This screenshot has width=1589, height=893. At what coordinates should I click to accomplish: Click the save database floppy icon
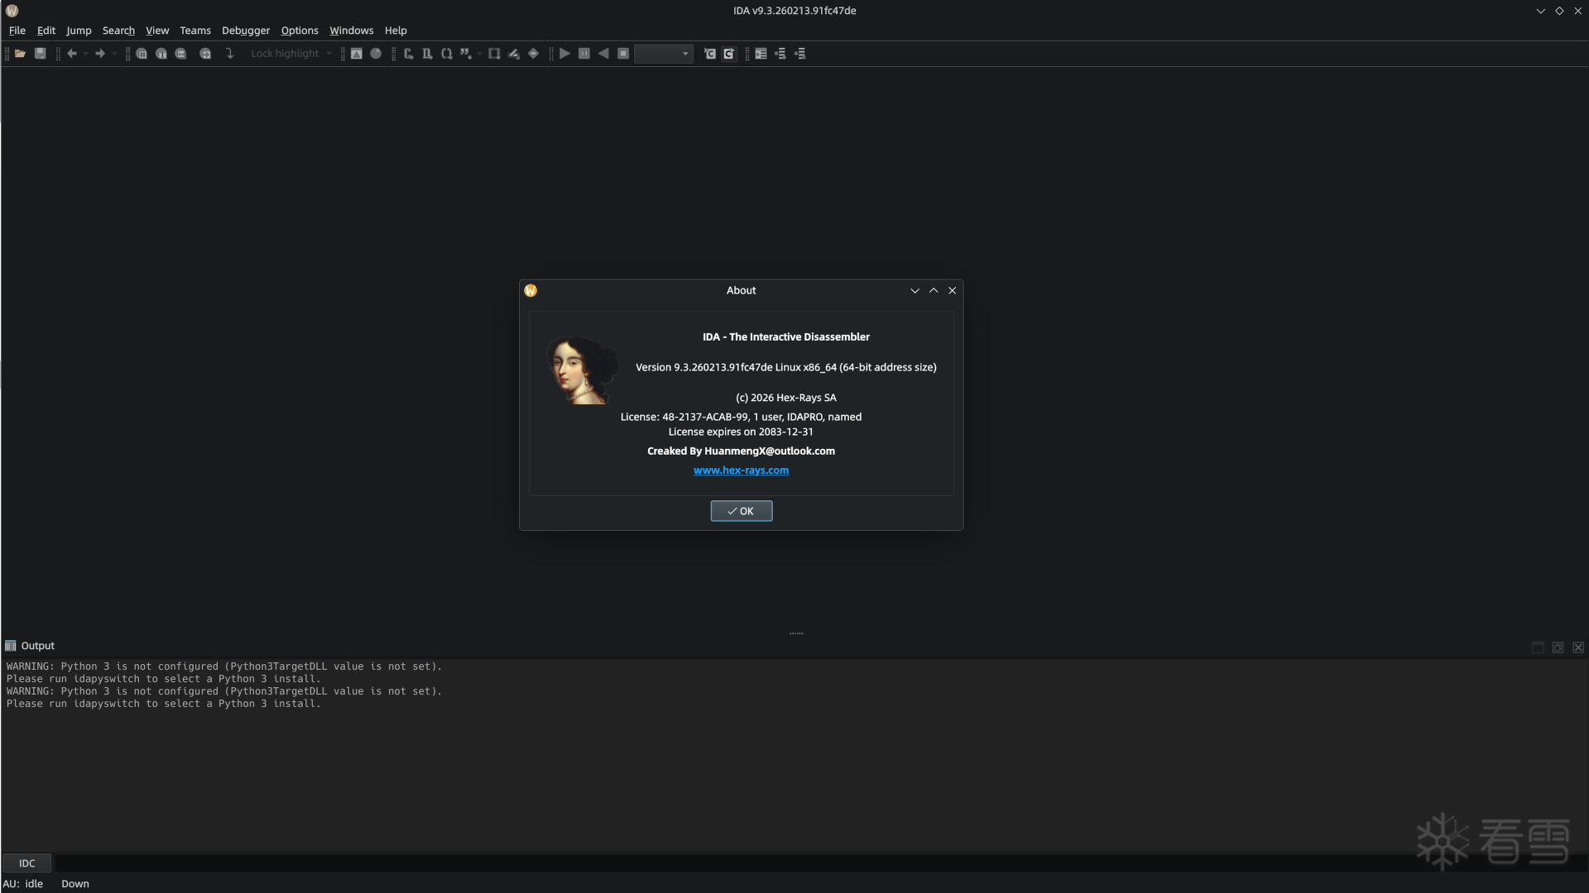click(40, 54)
